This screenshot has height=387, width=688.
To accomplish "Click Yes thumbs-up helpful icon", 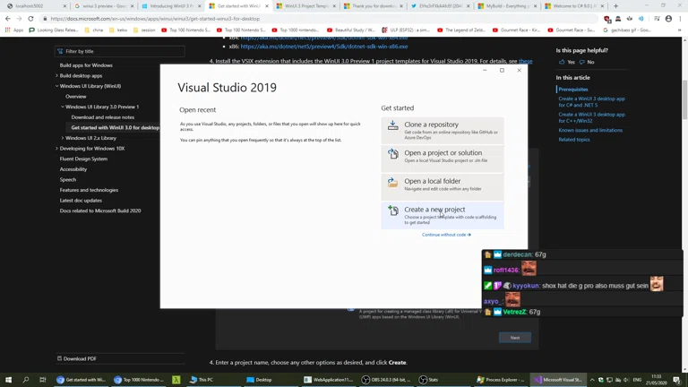I will [562, 62].
